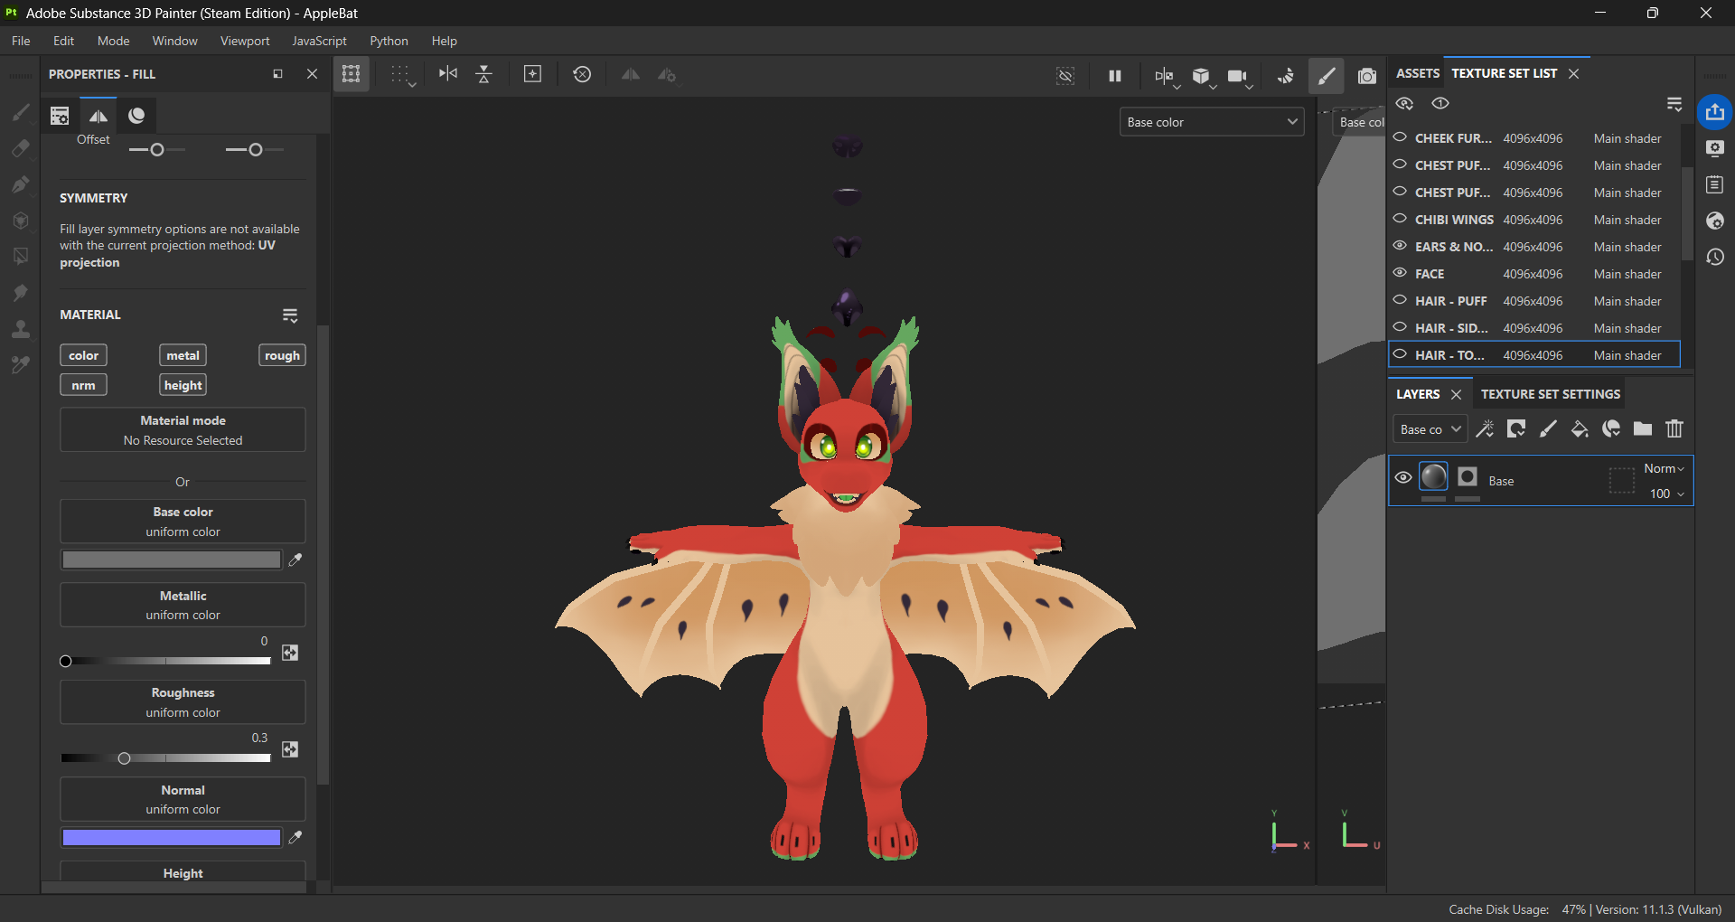Toggle the height channel button in Material
This screenshot has height=922, width=1735.
[183, 385]
